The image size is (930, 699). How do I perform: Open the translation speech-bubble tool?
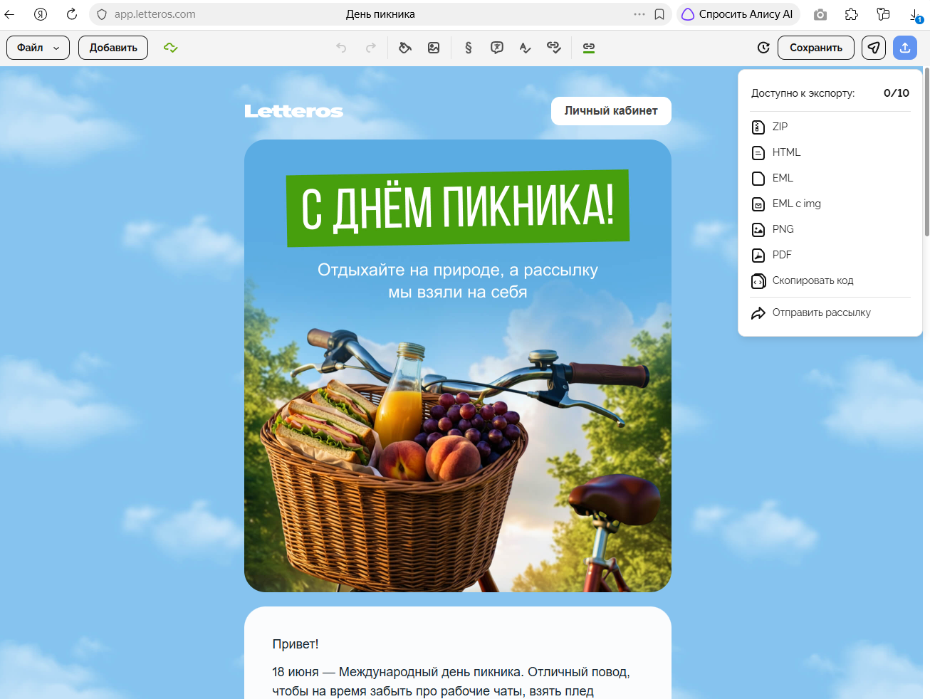497,48
